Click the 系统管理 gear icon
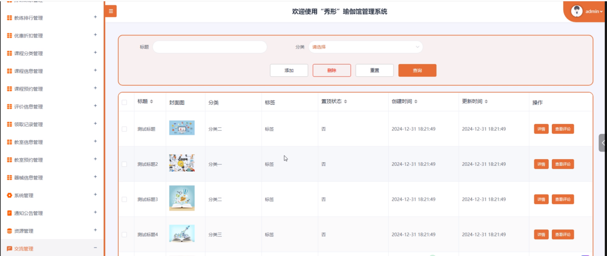This screenshot has height=256, width=607. point(9,196)
